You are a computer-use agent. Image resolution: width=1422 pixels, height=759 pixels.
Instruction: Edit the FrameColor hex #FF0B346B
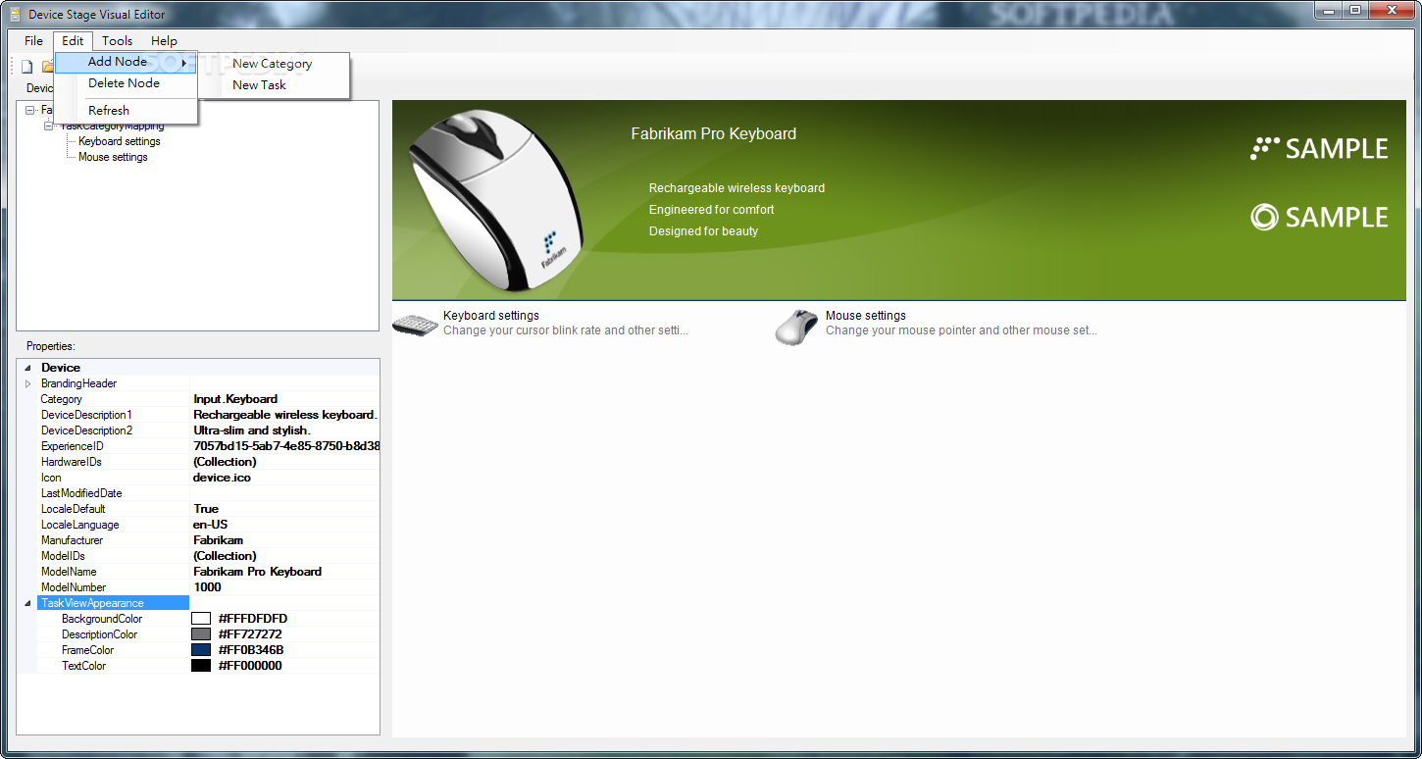[251, 650]
